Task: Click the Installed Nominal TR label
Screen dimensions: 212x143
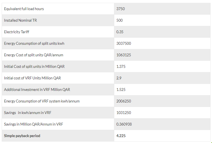Action: click(19, 20)
